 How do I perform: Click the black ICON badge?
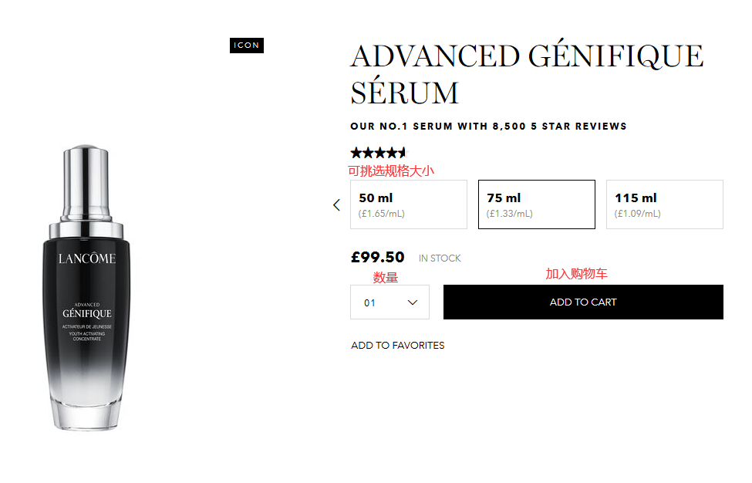coord(247,46)
